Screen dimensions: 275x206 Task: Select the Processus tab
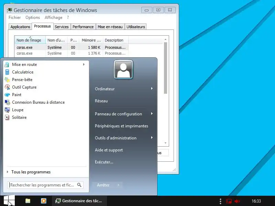pos(42,26)
